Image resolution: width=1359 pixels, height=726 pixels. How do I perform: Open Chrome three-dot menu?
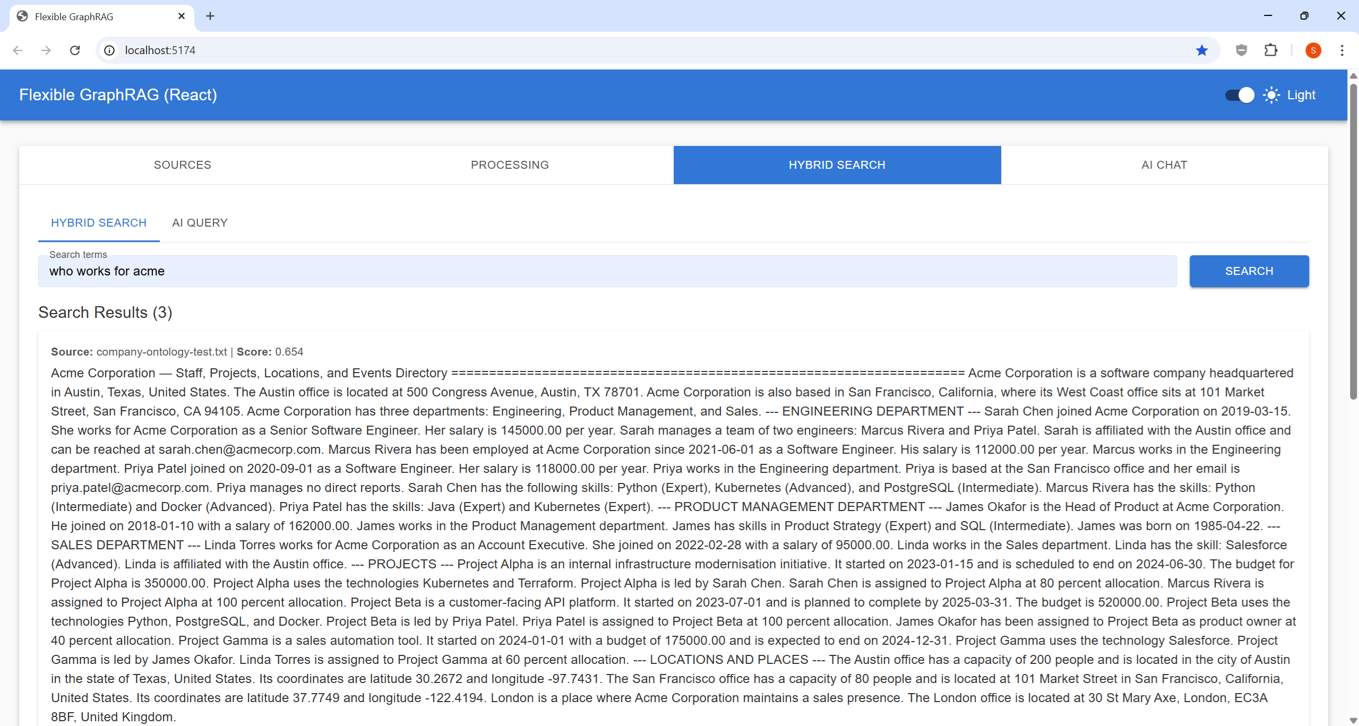1342,50
